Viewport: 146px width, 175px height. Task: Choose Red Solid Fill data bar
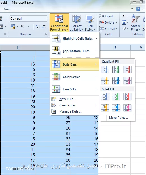(128, 97)
